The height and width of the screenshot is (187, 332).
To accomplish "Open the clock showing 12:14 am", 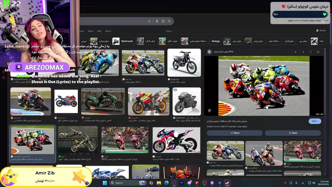I will (324, 183).
